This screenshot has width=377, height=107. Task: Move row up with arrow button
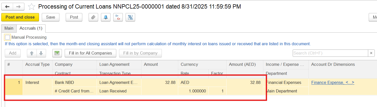coord(32,53)
